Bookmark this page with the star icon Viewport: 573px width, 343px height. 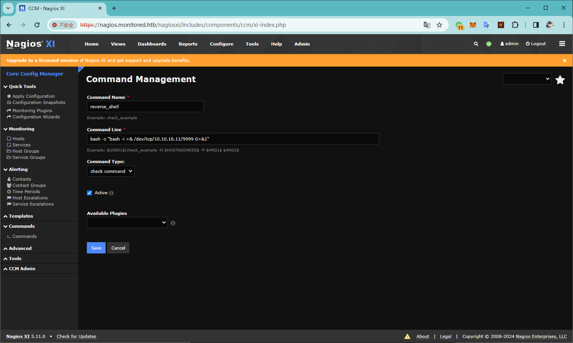(439, 25)
